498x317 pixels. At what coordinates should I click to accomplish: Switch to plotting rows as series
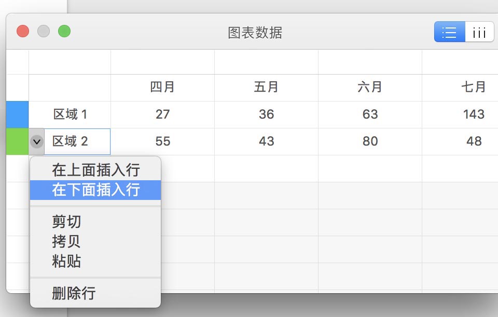click(449, 32)
